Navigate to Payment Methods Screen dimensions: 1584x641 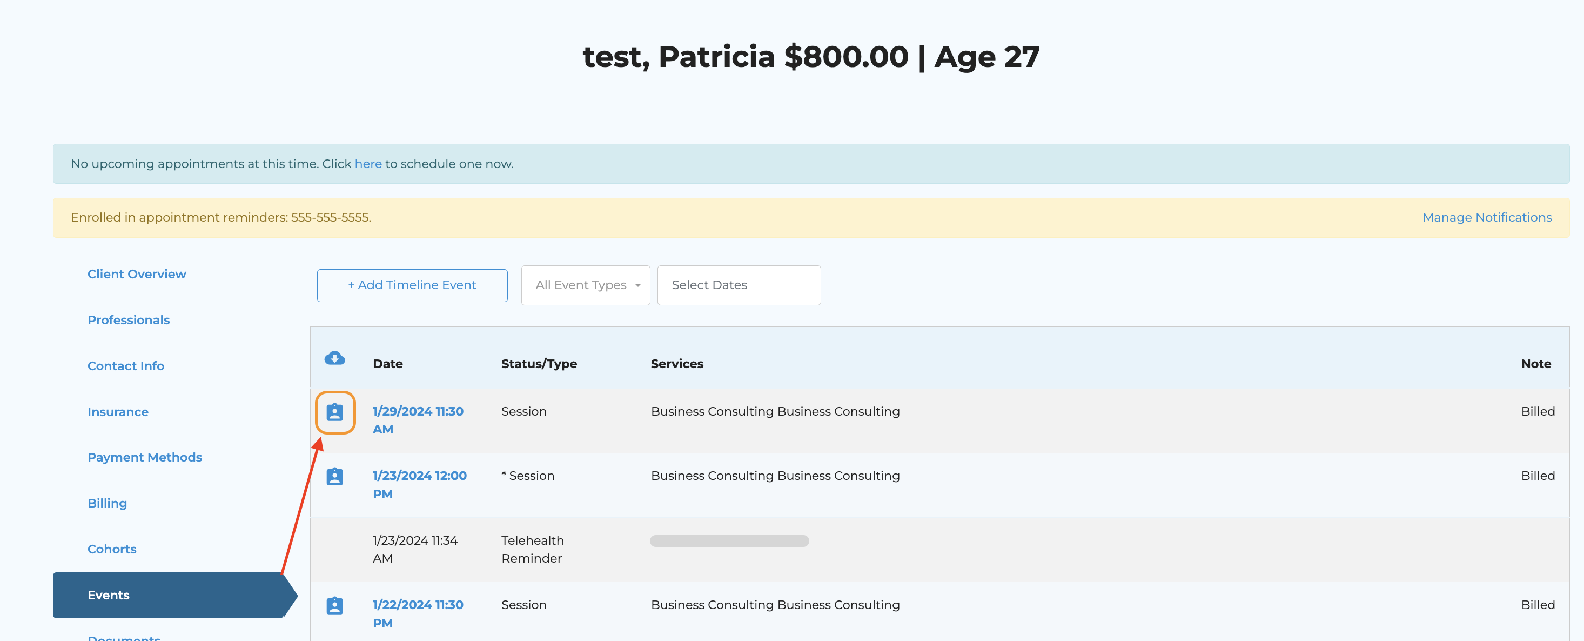click(144, 457)
